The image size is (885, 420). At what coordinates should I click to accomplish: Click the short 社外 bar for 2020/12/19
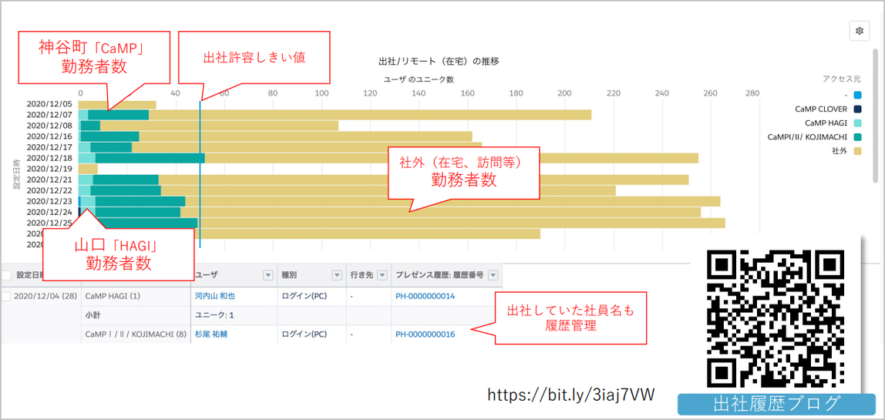[x=87, y=169]
